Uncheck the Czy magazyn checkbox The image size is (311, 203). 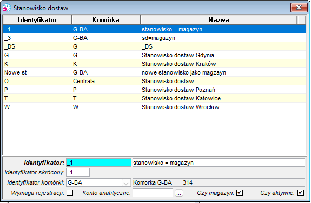coord(240,193)
